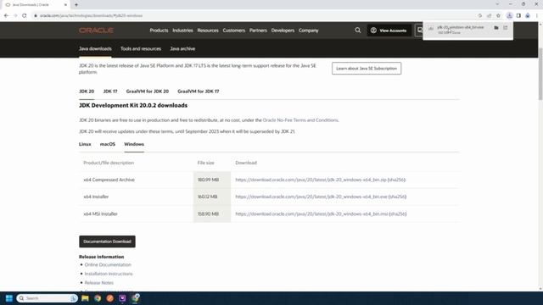Click 180.99 MB file size cell

212,180
